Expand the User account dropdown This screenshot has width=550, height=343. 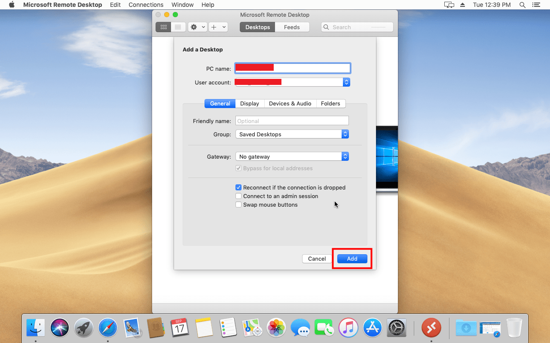(x=346, y=82)
